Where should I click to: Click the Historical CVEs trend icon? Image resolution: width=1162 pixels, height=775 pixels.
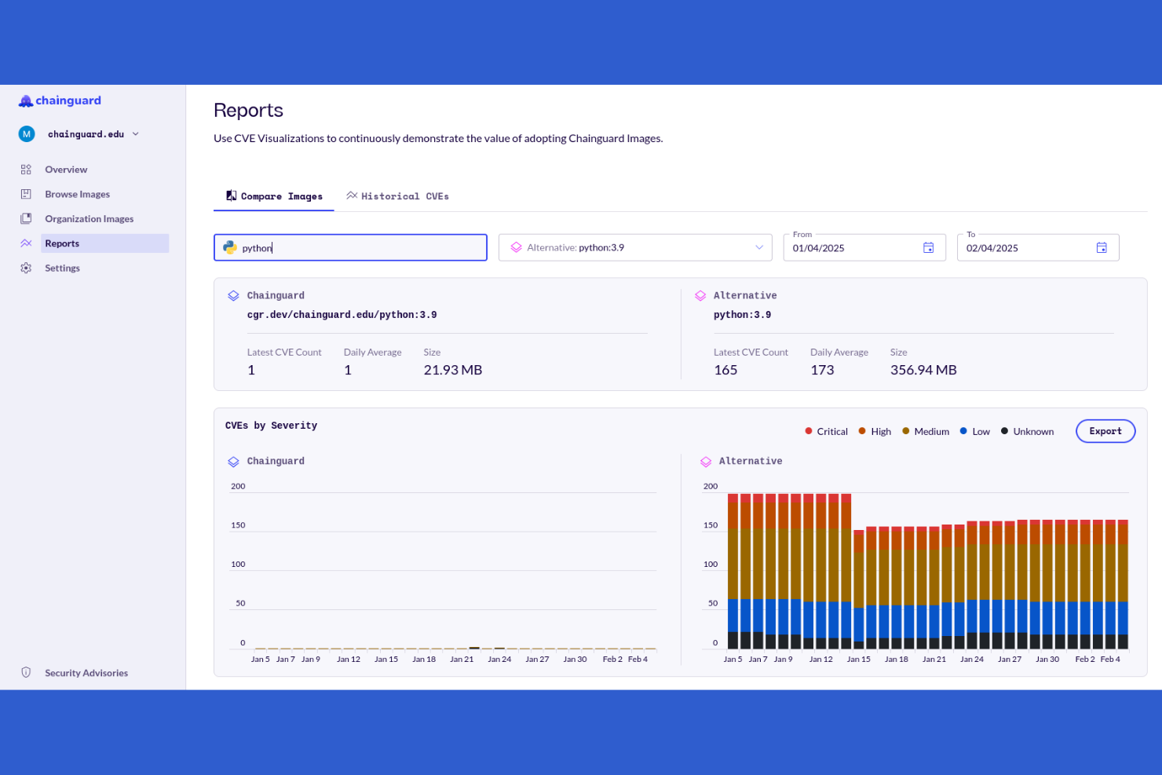(352, 196)
